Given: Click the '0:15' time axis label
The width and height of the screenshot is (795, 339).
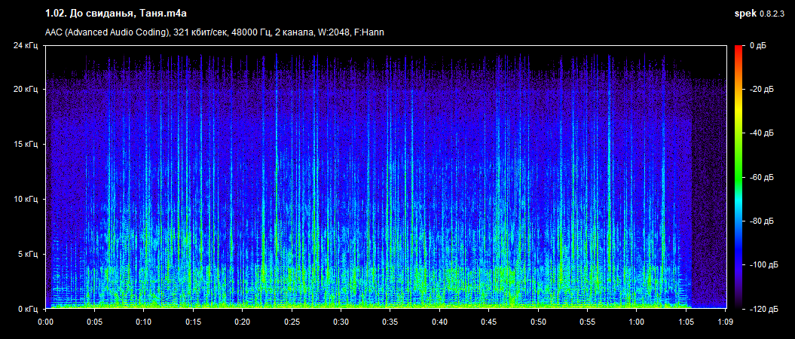Looking at the screenshot, I should 193,322.
